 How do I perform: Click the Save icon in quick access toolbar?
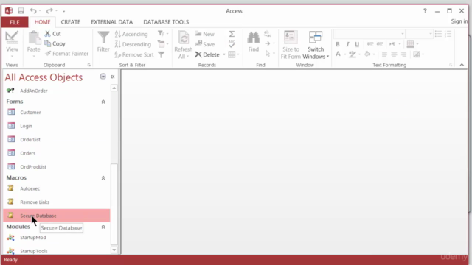(21, 11)
